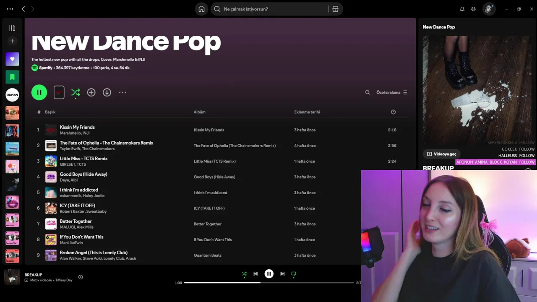Open album link 'Quantum Beats'

207,255
